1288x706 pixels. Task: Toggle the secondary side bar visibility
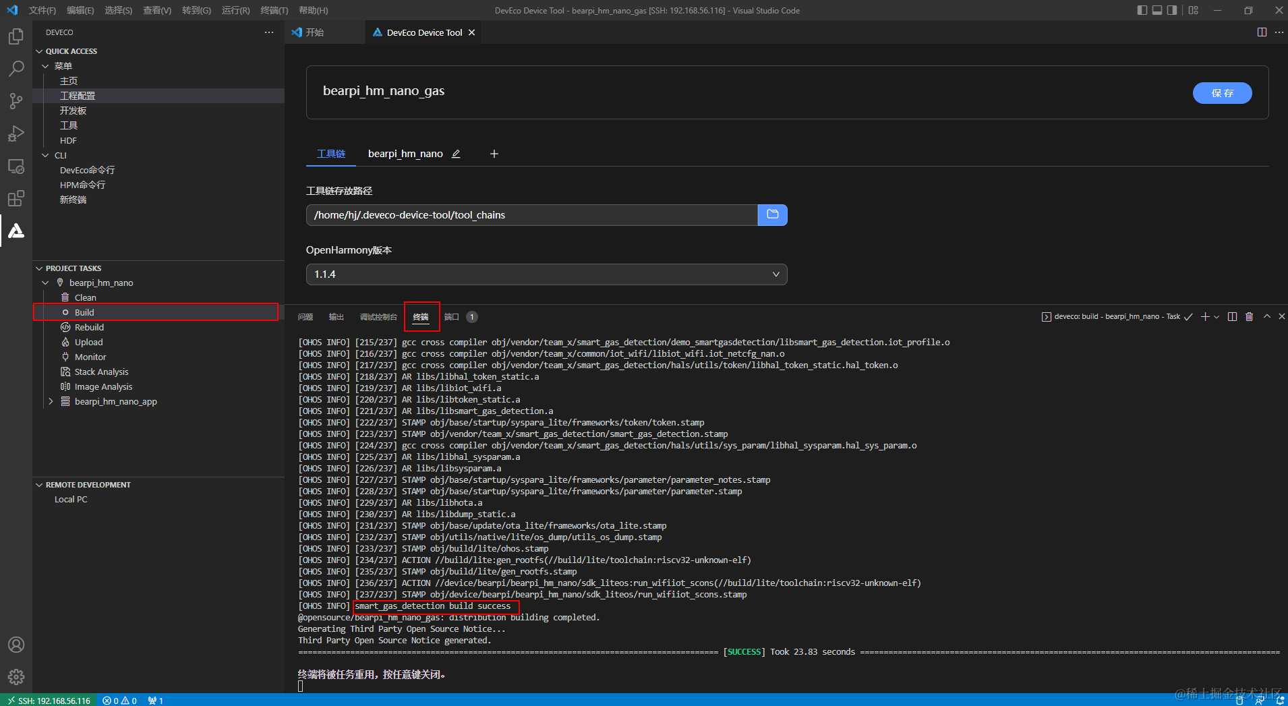tap(1172, 10)
